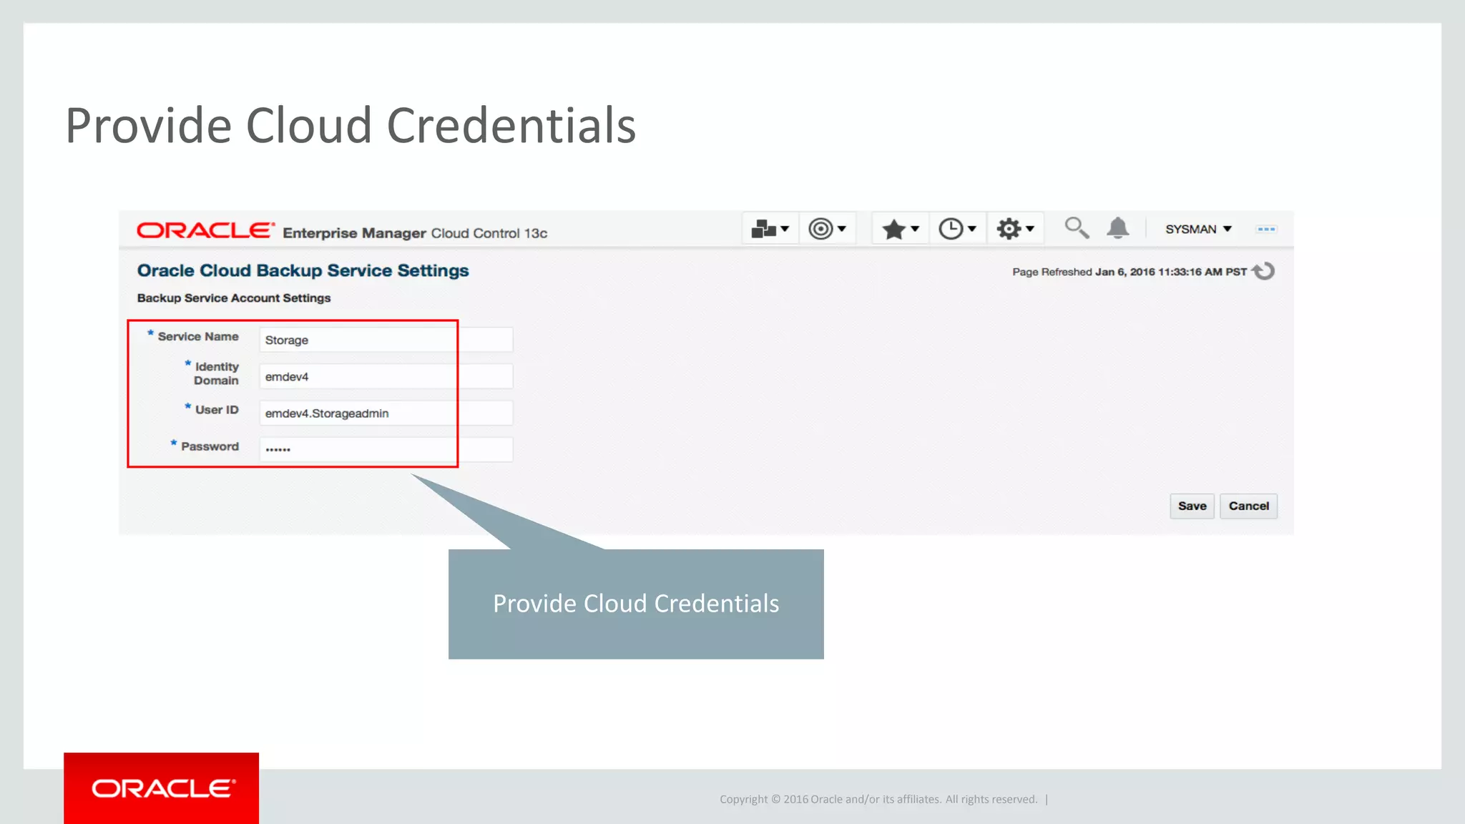Click the Password field
The height and width of the screenshot is (824, 1465).
pos(386,449)
